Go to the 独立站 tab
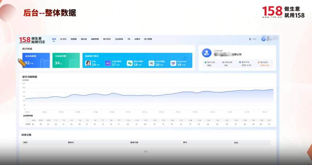 tap(84, 39)
